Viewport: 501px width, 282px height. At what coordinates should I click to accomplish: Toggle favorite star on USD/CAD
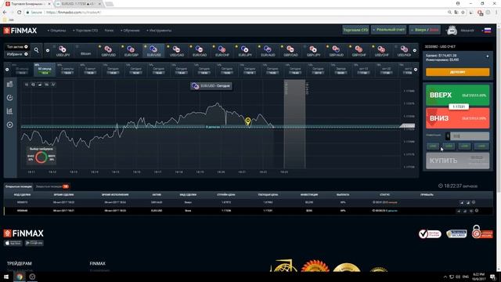168,46
